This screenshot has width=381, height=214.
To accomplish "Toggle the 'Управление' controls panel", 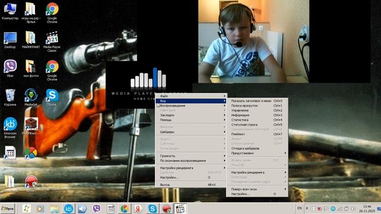I will [257, 111].
